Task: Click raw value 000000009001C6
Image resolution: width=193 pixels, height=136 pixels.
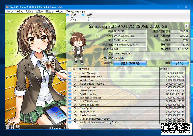Action: tap(175, 91)
